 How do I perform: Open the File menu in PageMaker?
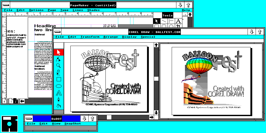tap(8, 10)
